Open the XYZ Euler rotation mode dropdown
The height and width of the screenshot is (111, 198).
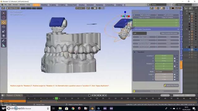(x=164, y=72)
